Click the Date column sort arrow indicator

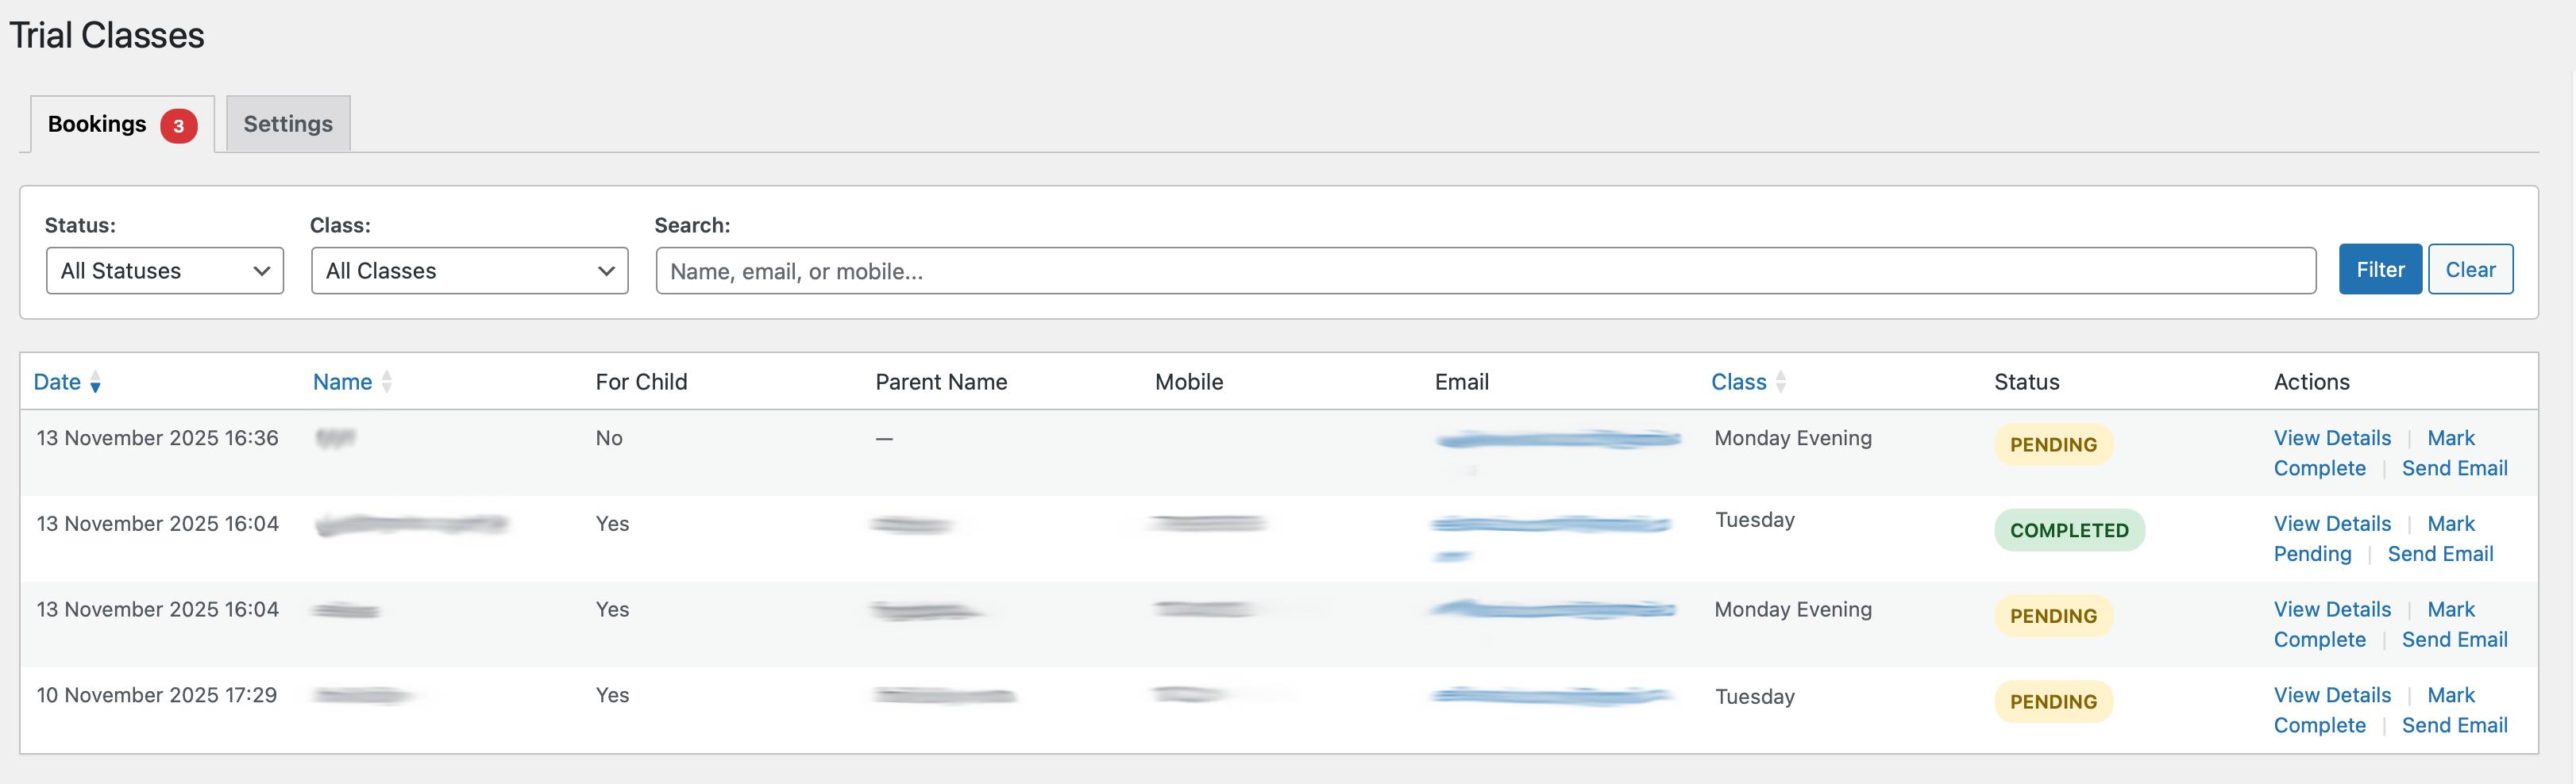click(95, 383)
